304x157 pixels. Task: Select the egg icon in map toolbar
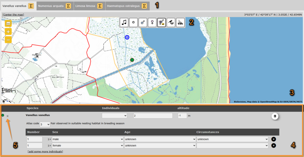pyautogui.click(x=133, y=22)
